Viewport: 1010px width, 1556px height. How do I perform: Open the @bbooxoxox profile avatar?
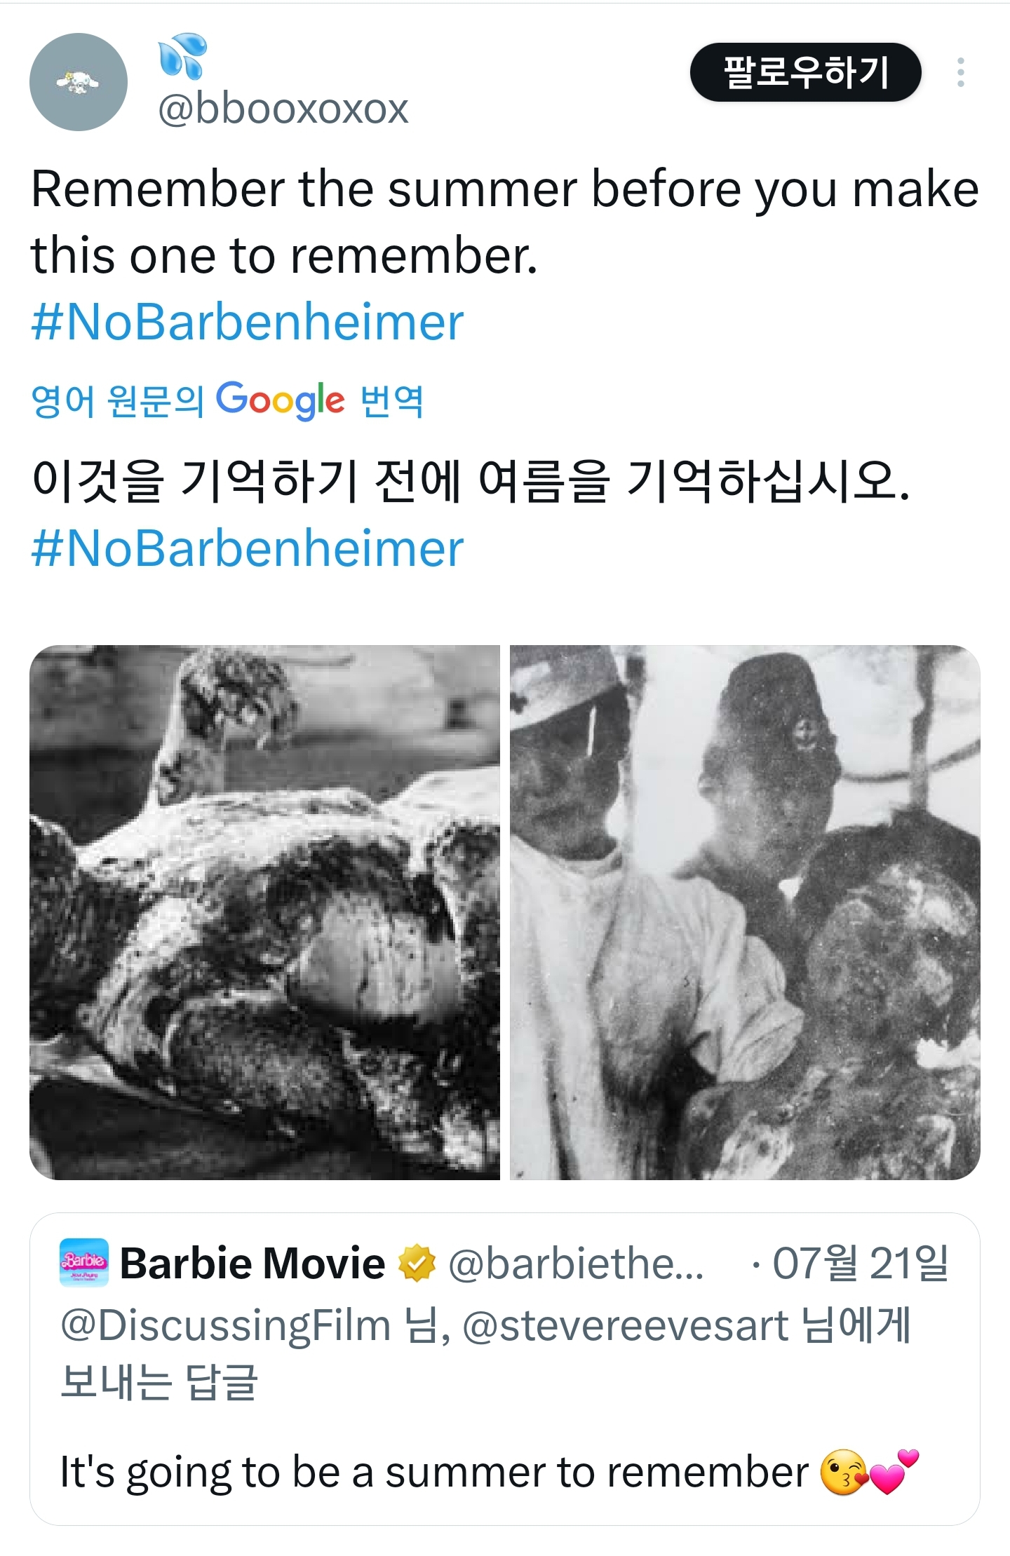tap(79, 82)
